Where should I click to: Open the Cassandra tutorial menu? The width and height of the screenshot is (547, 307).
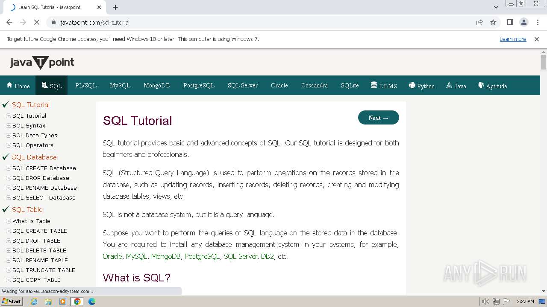point(315,85)
